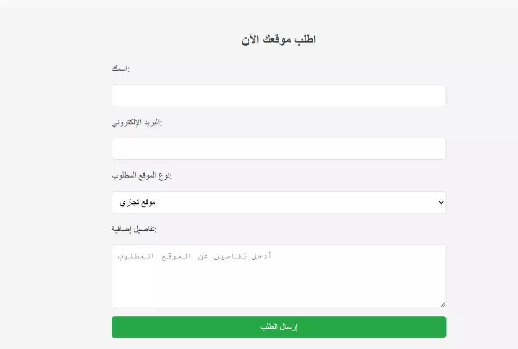The image size is (518, 349).
Task: Click the إرسال الطلب button text
Action: point(278,327)
